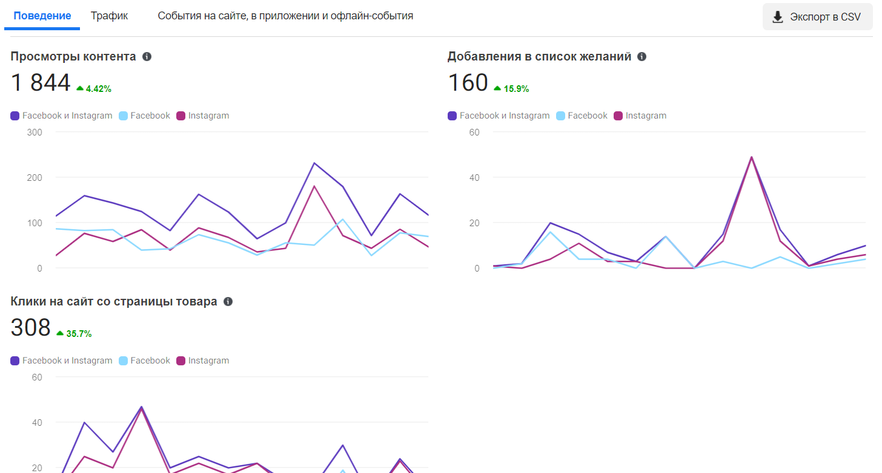Viewport: 882px width, 473px height.
Task: Click green up arrow beside 15.9%
Action: coord(497,88)
